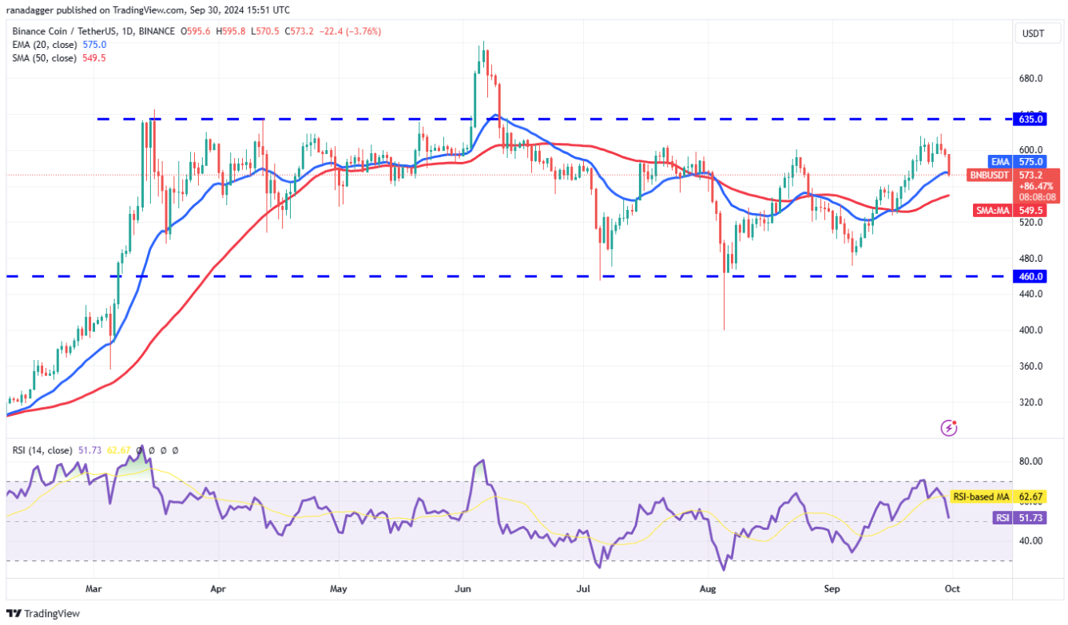The image size is (1068, 625).
Task: Click the RSI 51.73 axis tag
Action: (x=1020, y=518)
